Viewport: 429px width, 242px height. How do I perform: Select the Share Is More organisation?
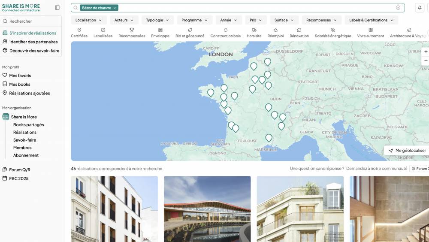pos(20,117)
